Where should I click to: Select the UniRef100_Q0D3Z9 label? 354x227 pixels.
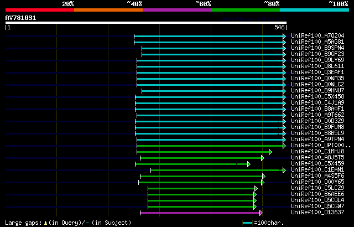coord(317,121)
